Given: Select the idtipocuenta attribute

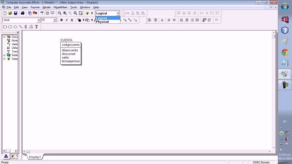Looking at the screenshot, I should click(x=70, y=51).
